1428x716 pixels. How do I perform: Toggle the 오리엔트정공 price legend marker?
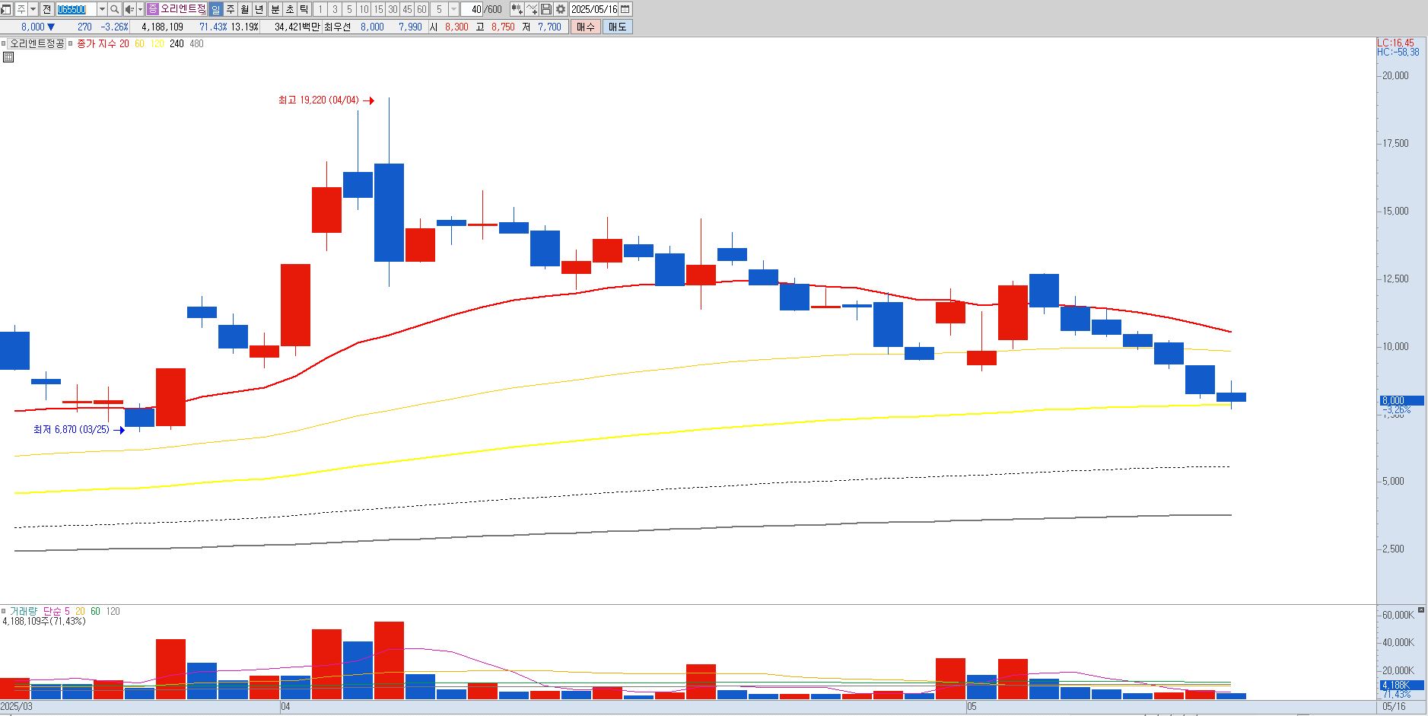(x=3, y=43)
